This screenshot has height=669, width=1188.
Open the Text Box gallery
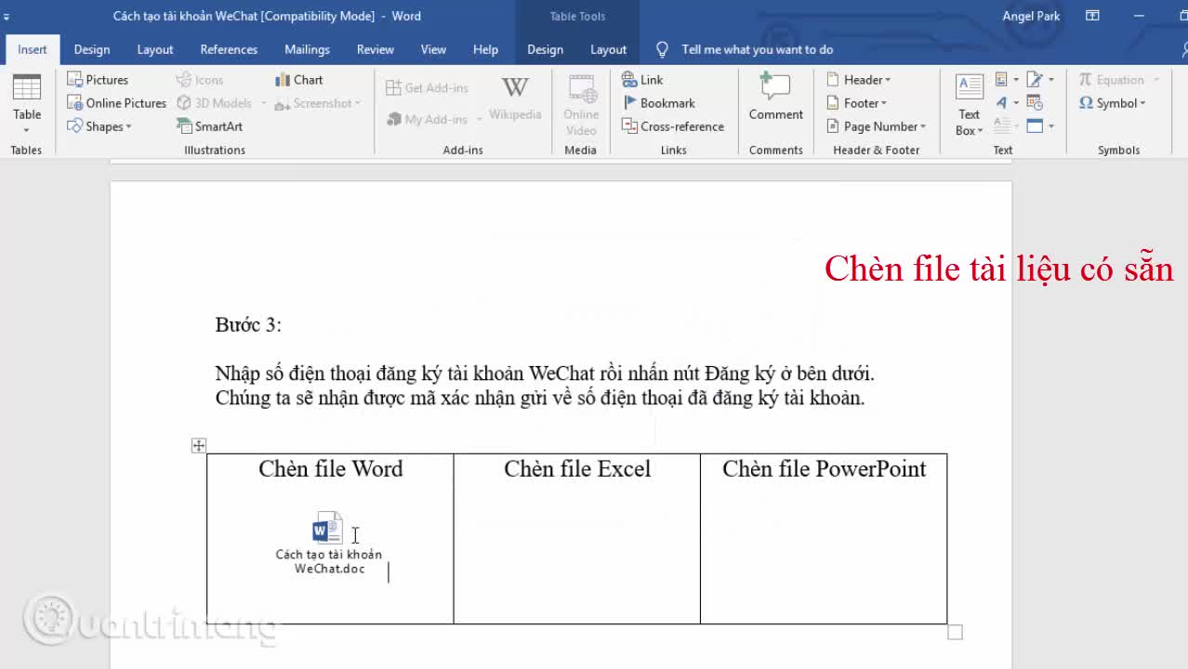click(970, 106)
